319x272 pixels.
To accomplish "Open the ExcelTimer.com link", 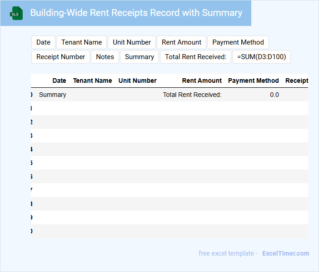I will click(x=285, y=253).
